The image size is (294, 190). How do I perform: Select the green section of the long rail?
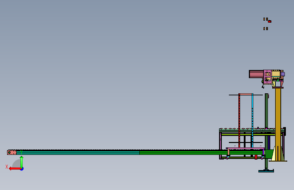201,153
